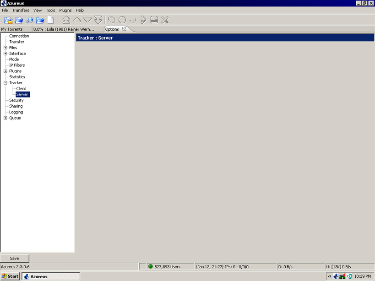Select Security in options tree
This screenshot has width=375, height=281.
tap(16, 100)
